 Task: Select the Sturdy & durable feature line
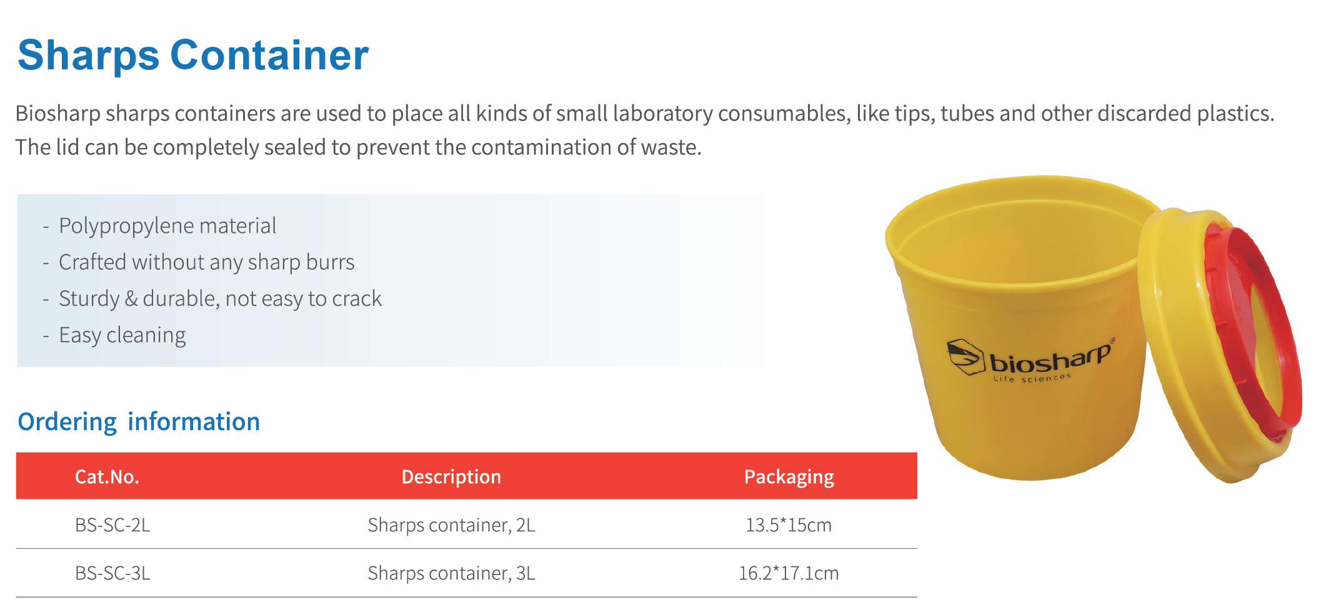pyautogui.click(x=220, y=299)
